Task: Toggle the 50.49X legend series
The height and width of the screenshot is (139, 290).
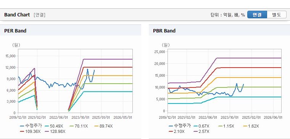Action: pyautogui.click(x=54, y=126)
